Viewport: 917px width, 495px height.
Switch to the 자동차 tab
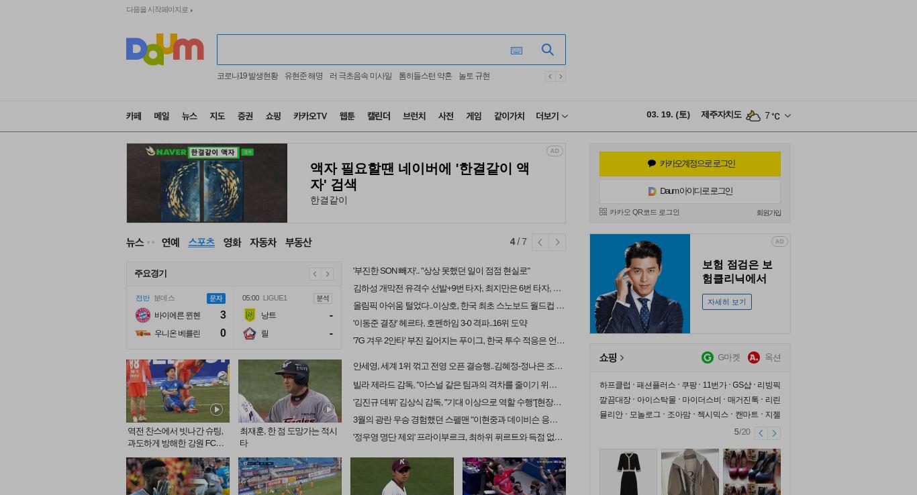tap(263, 242)
